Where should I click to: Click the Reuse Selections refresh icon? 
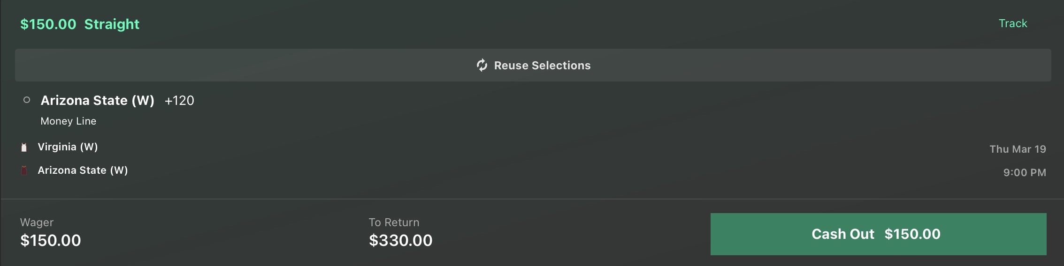(x=482, y=65)
